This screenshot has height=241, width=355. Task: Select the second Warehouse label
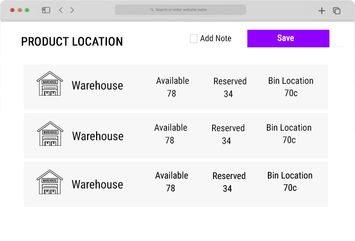[98, 136]
